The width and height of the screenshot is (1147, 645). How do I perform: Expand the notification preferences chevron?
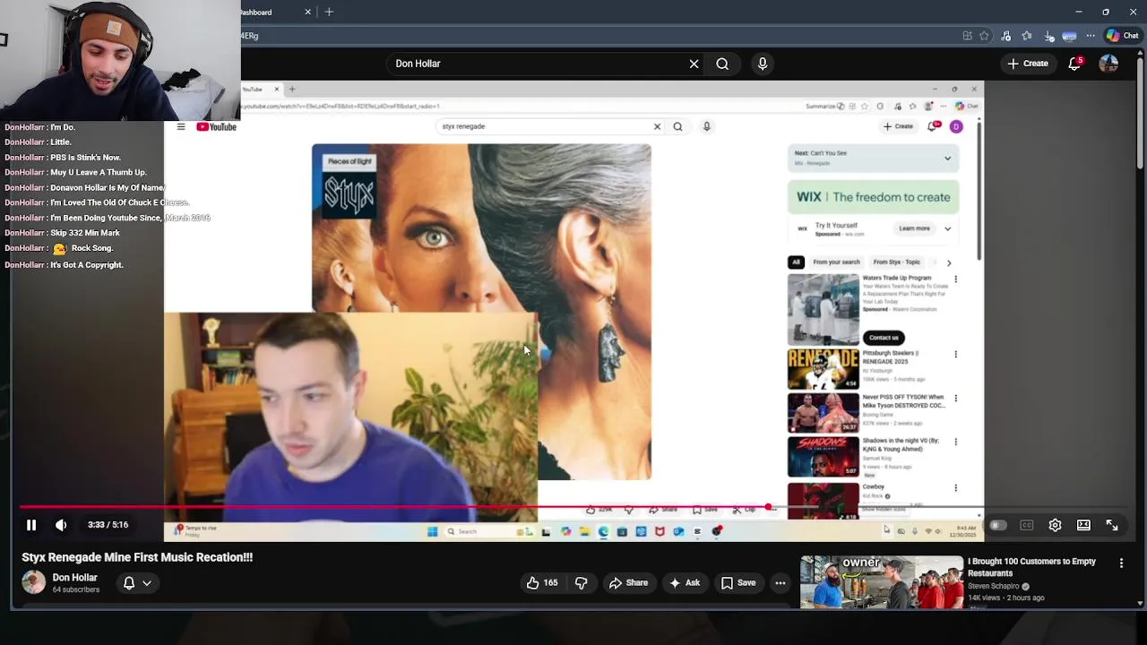(147, 583)
